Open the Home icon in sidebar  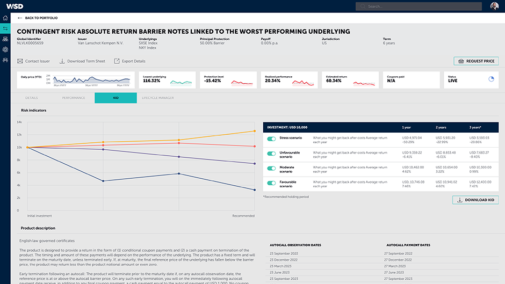(5, 18)
